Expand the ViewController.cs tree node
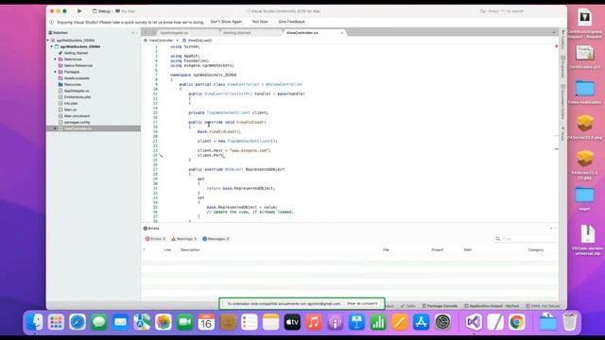This screenshot has width=605, height=340. tap(55, 128)
